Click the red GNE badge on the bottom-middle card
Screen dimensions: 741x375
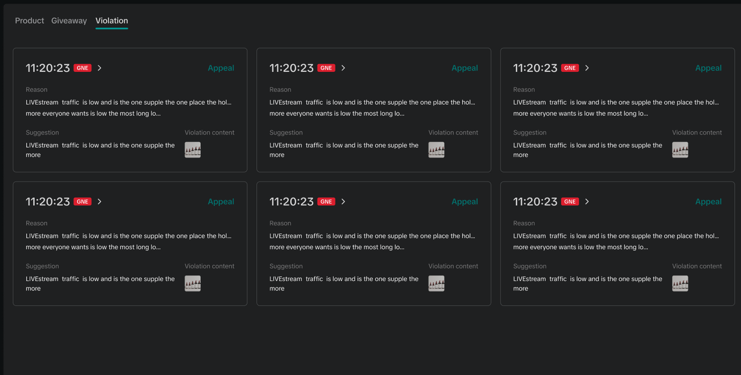(x=327, y=202)
